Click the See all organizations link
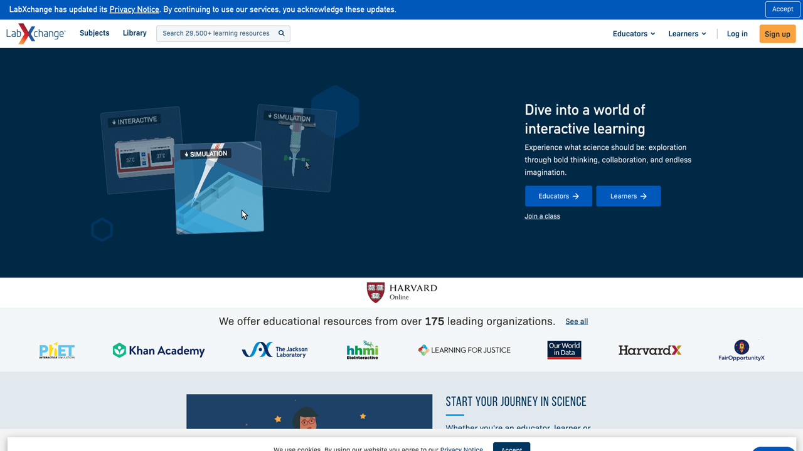The height and width of the screenshot is (451, 803). (x=577, y=321)
